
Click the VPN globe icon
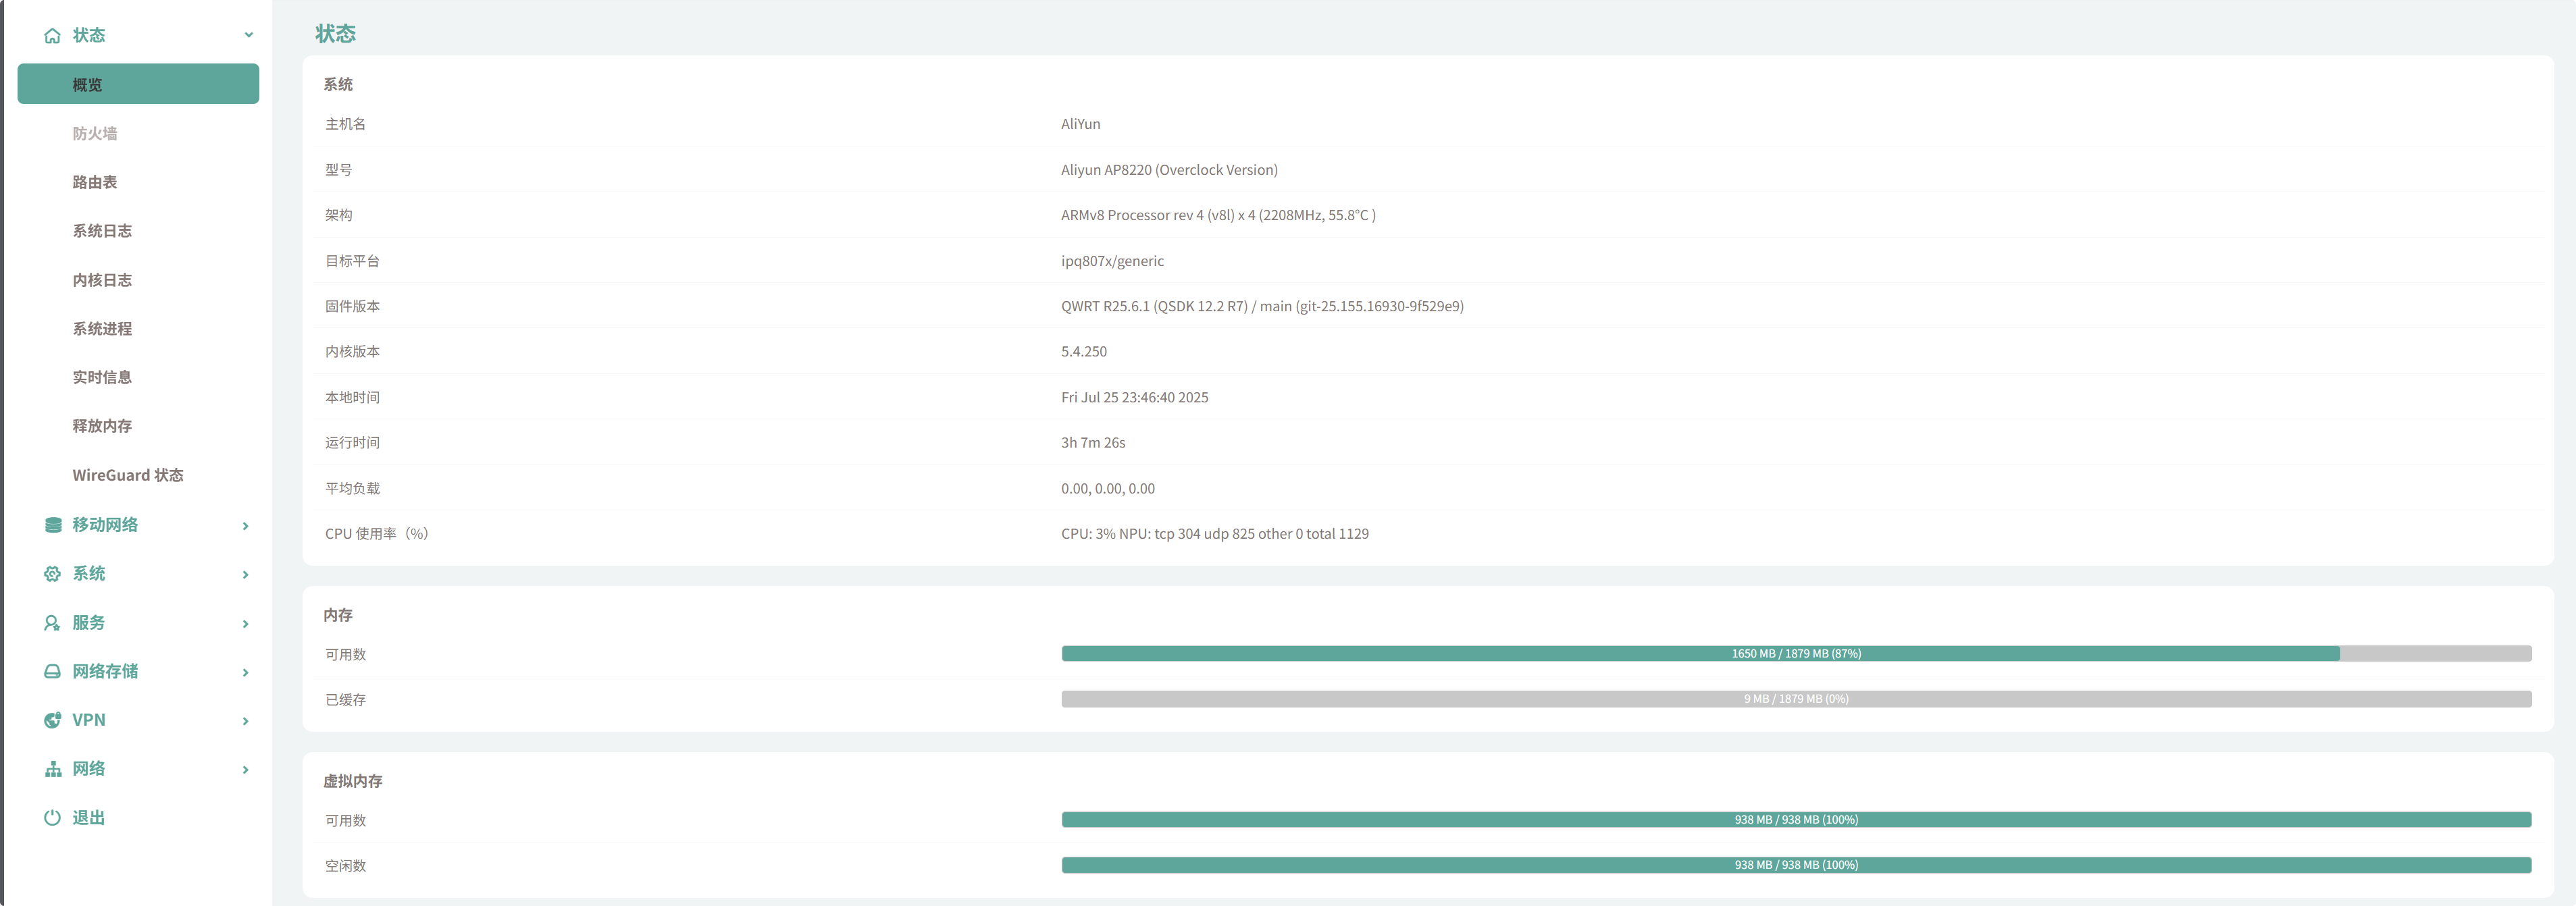[53, 720]
